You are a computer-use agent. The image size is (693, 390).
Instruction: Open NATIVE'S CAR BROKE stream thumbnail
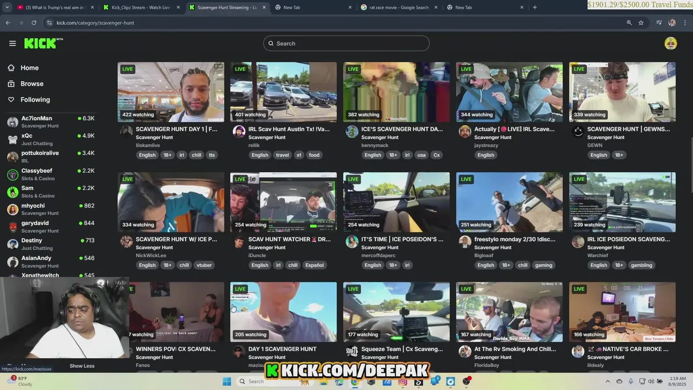623,312
